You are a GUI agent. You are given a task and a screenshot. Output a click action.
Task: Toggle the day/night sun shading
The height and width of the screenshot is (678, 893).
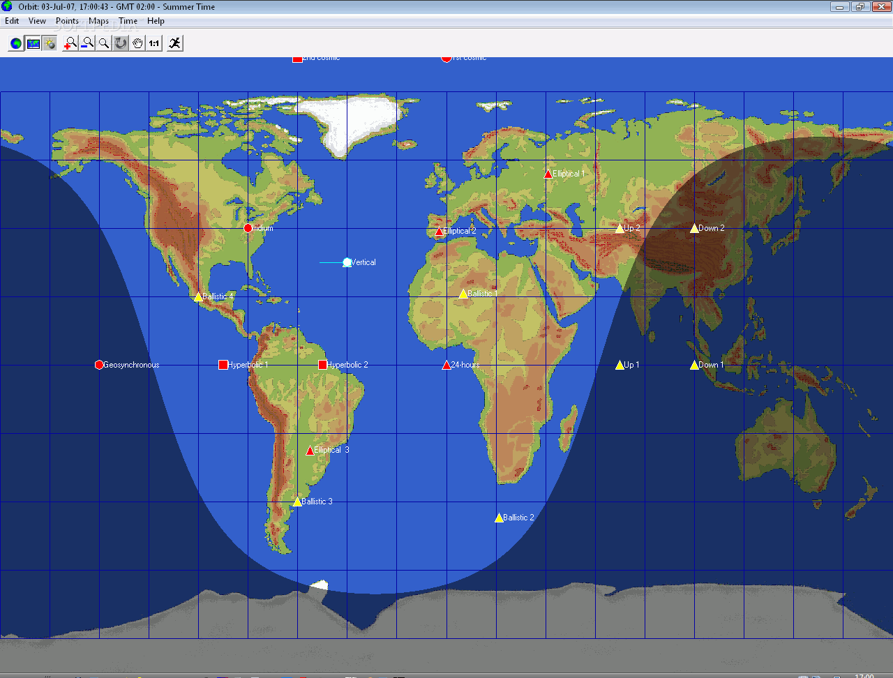[x=50, y=43]
